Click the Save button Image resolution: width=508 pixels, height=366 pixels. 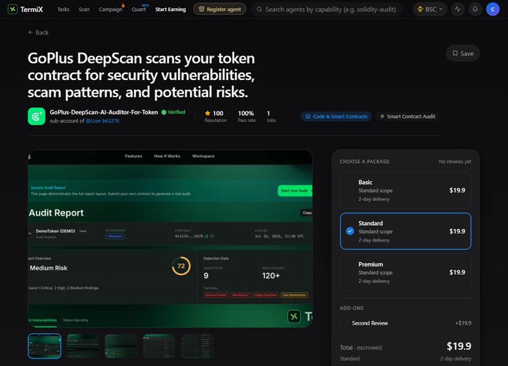coord(463,53)
